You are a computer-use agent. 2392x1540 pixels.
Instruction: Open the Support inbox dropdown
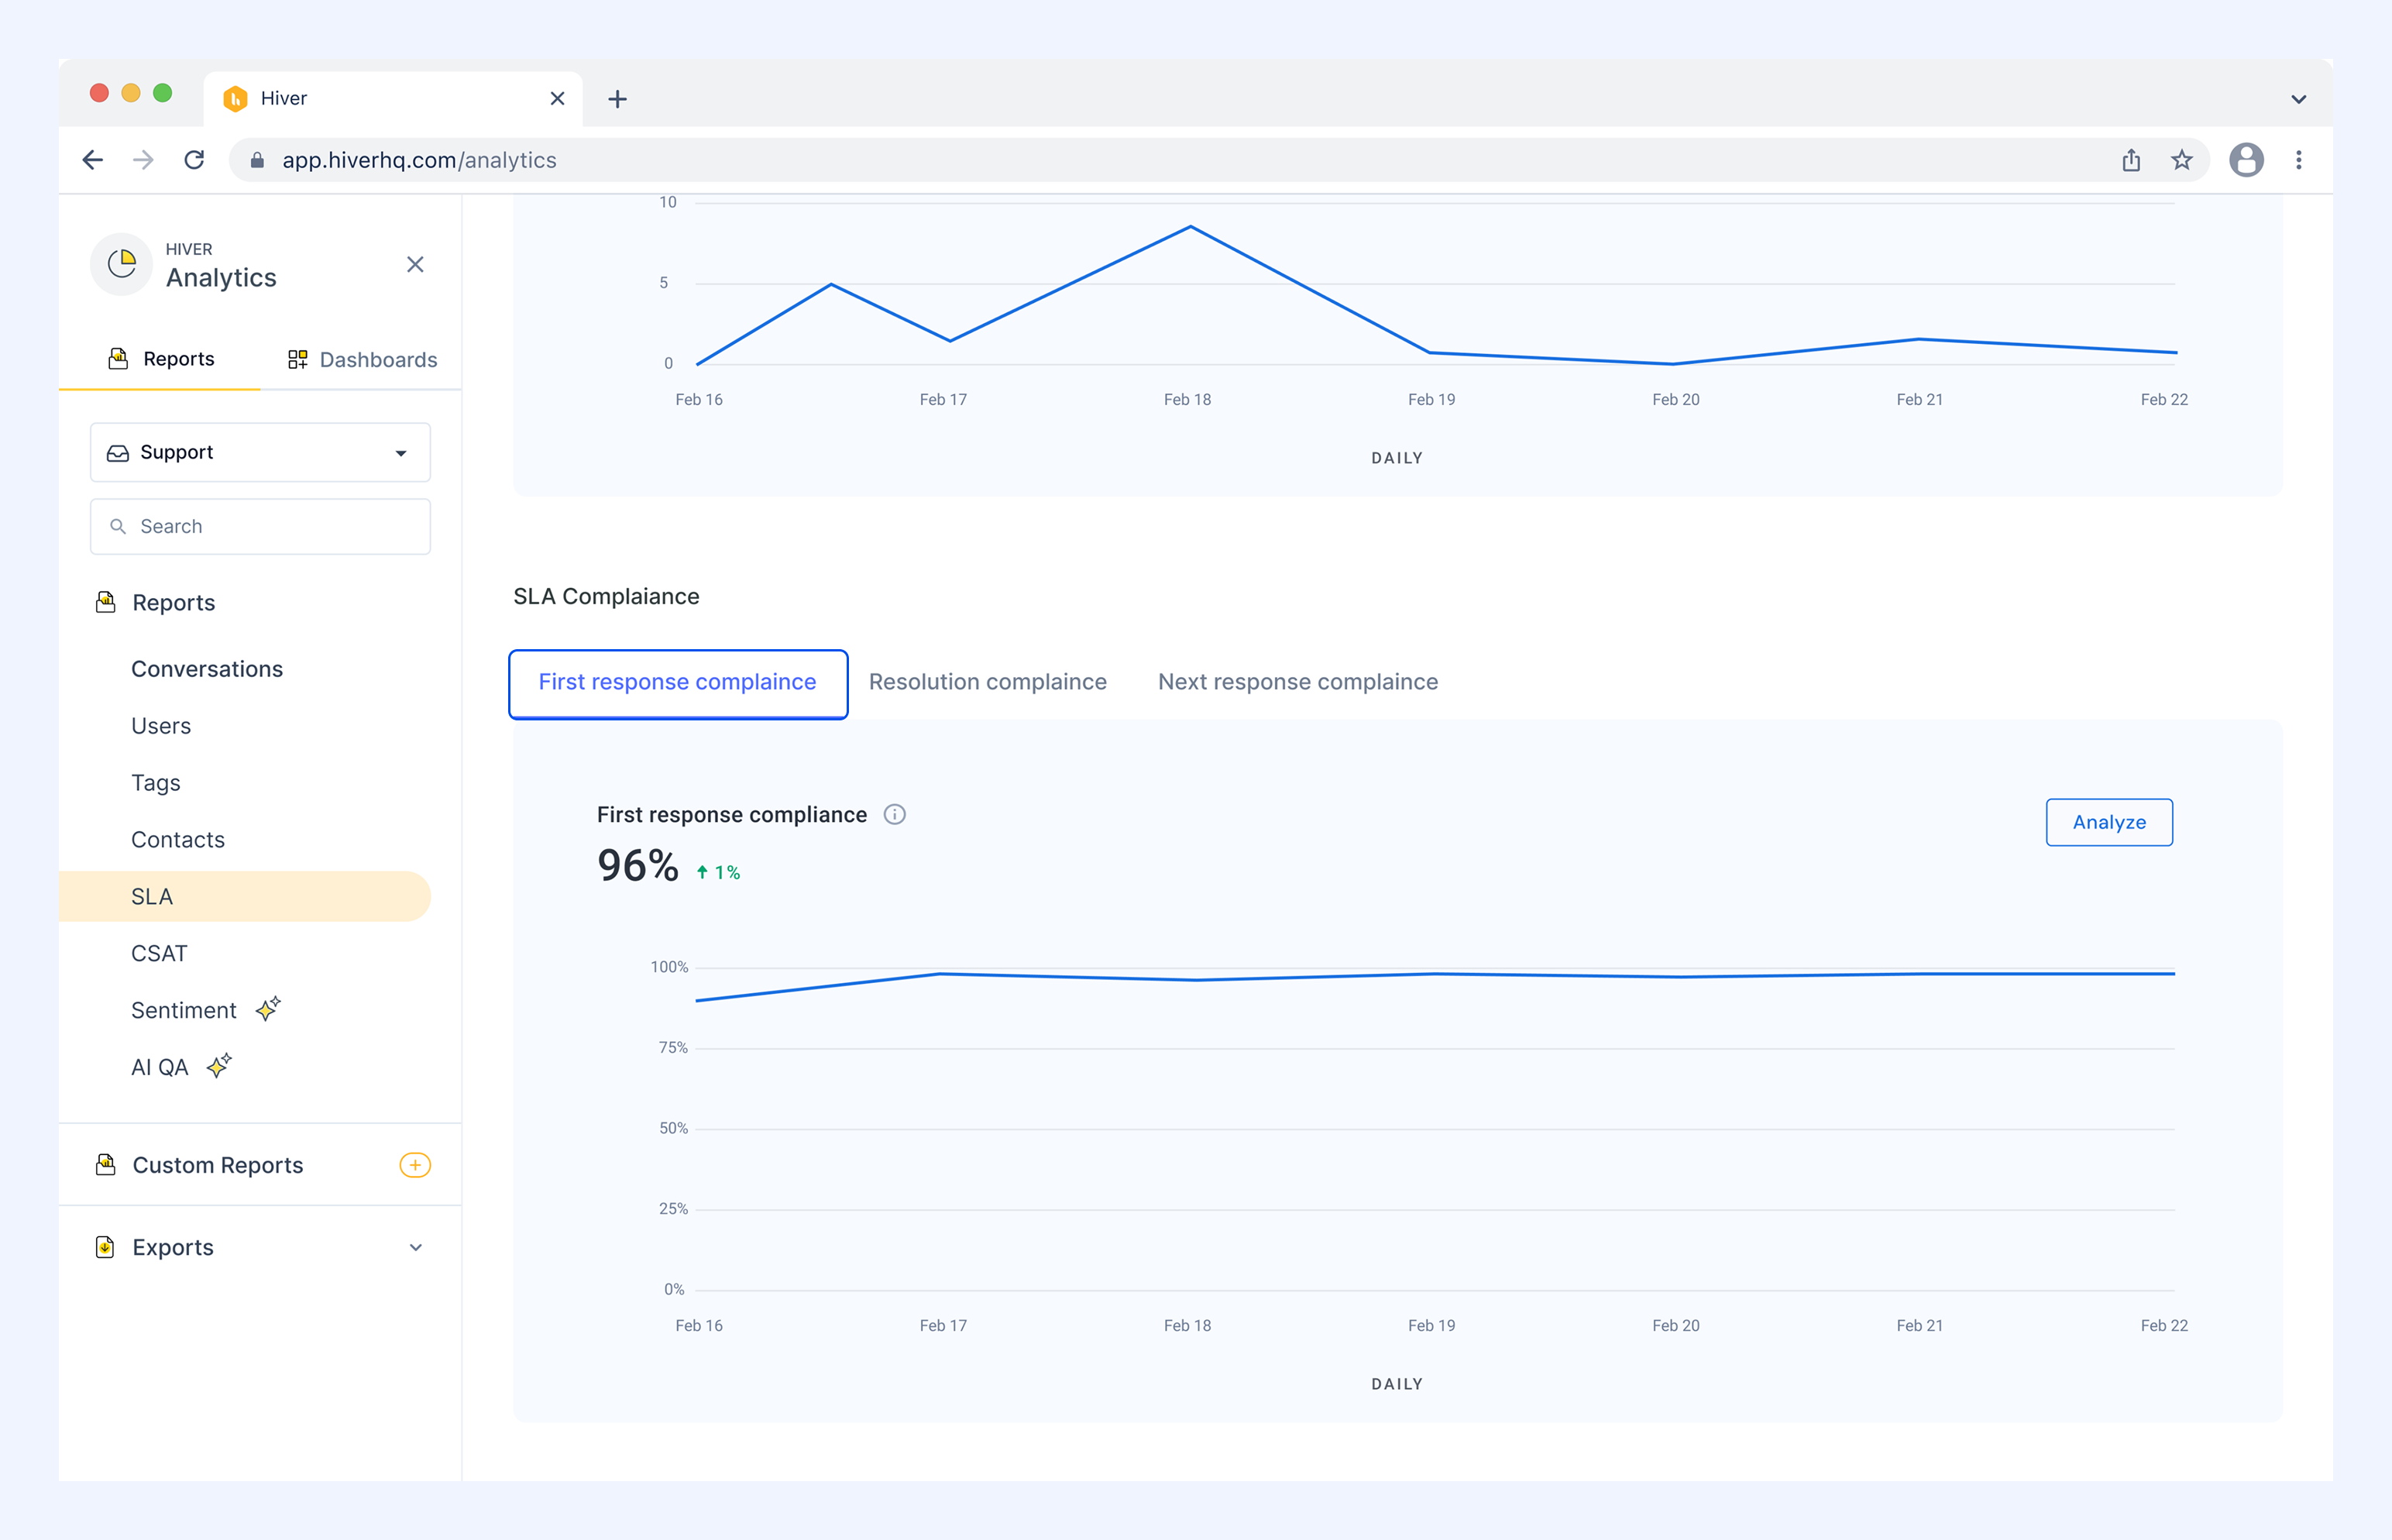pos(260,452)
